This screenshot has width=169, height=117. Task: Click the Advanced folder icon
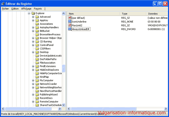37,17
